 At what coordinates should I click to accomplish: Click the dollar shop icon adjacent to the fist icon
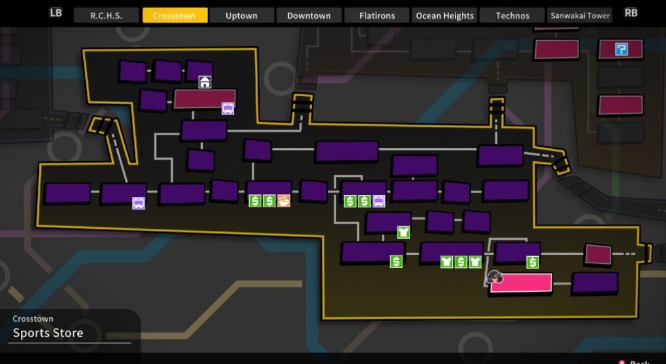click(x=269, y=201)
